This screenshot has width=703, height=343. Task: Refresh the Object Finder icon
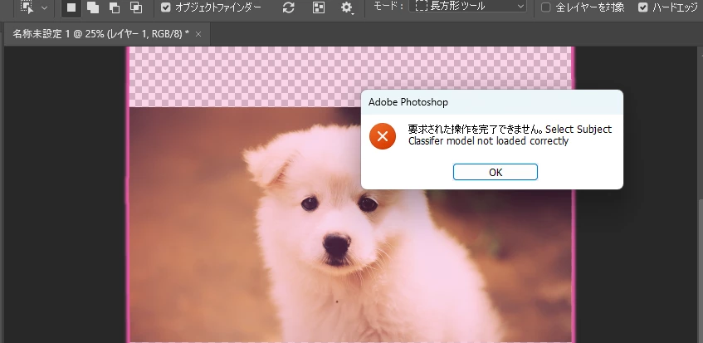(288, 7)
